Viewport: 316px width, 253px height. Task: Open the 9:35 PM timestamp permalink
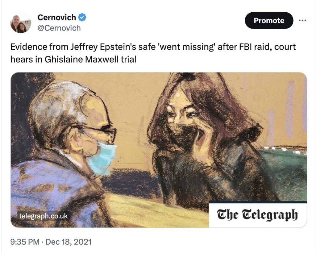[25, 242]
